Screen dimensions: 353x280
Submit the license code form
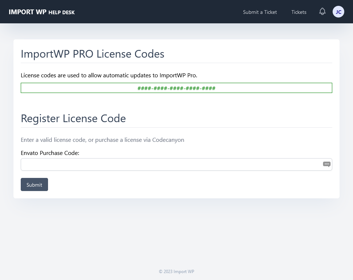(x=34, y=184)
